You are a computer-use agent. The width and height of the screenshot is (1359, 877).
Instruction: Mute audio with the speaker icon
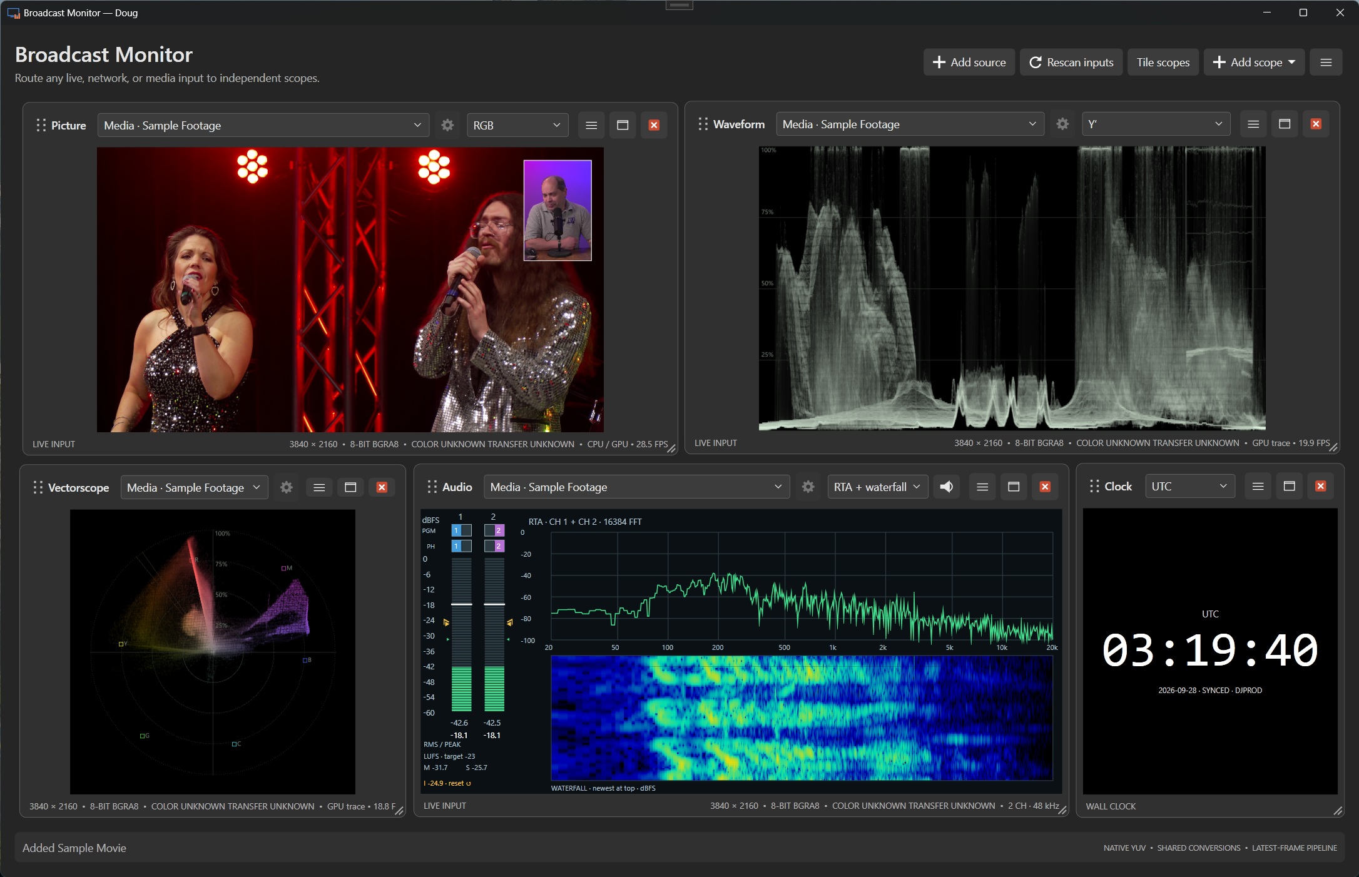947,487
